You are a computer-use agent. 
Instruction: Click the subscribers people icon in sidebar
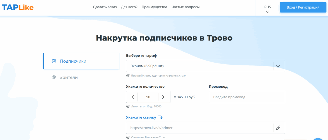coord(54,61)
